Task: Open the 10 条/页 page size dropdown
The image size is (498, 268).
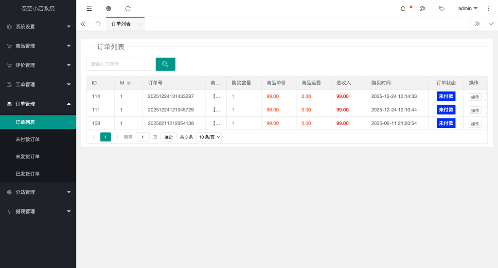Action: pos(209,137)
